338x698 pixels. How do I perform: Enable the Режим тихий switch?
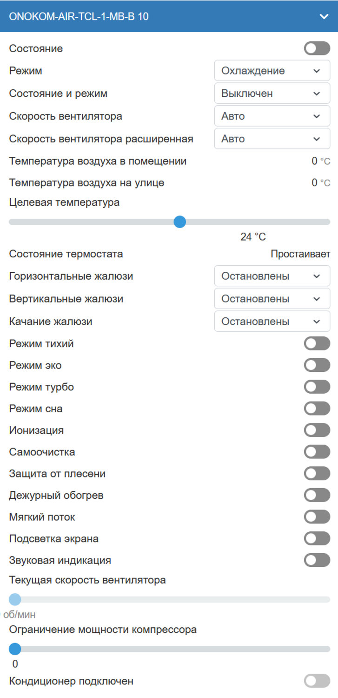[x=317, y=344]
